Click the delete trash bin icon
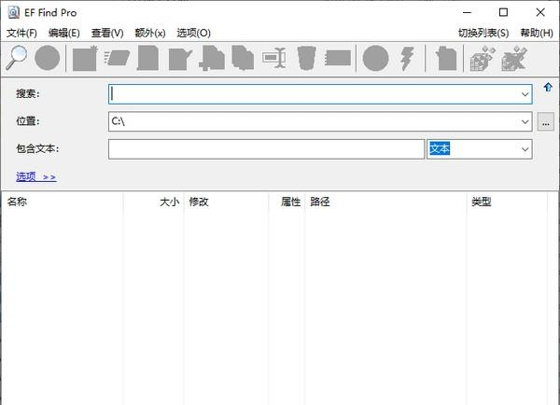Viewport: 560px width, 405px height. [306, 58]
